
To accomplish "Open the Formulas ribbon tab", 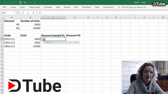I will (48, 7).
